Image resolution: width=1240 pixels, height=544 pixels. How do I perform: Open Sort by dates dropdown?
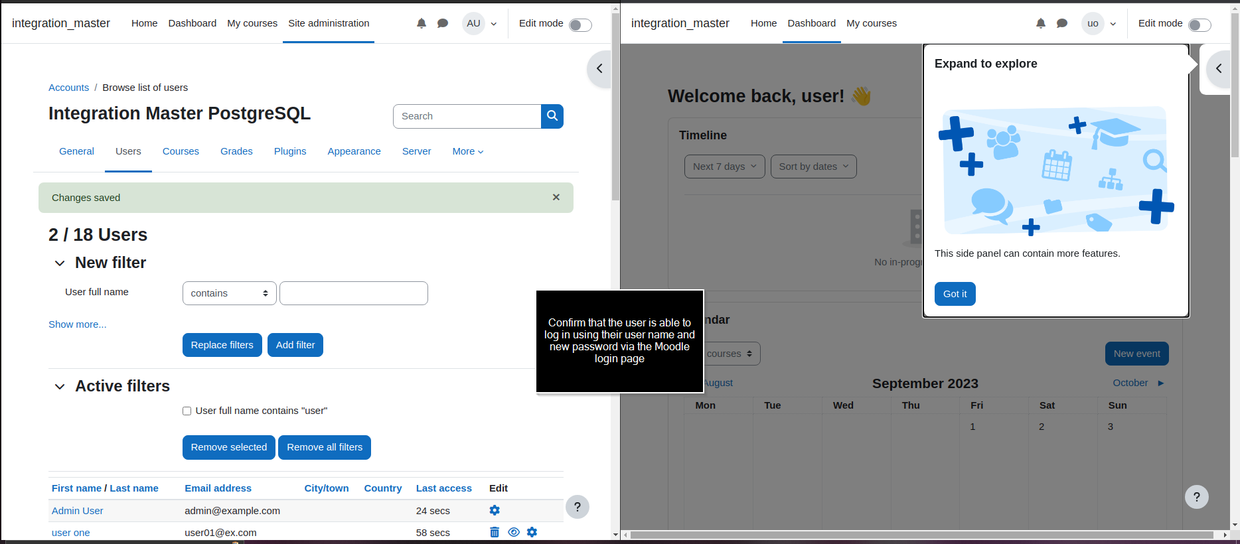tap(814, 167)
